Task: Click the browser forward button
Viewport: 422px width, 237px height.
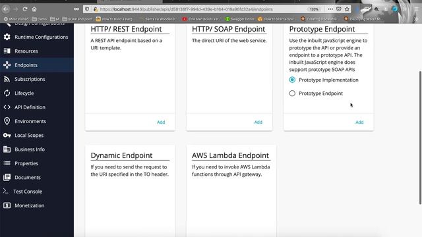Action: (16, 9)
